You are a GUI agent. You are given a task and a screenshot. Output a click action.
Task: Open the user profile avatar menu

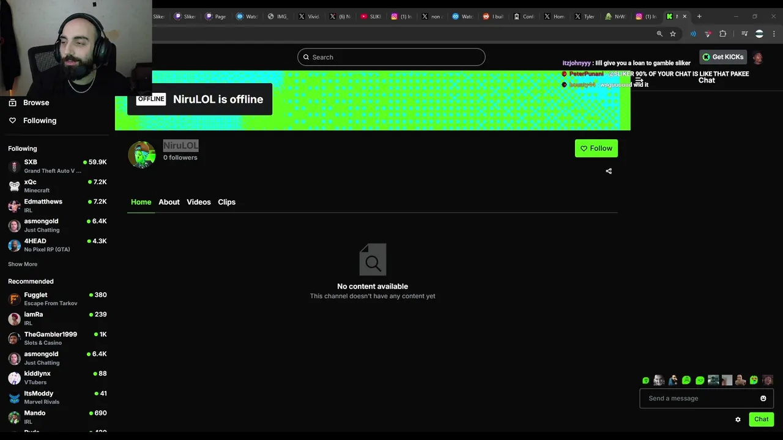(x=758, y=57)
